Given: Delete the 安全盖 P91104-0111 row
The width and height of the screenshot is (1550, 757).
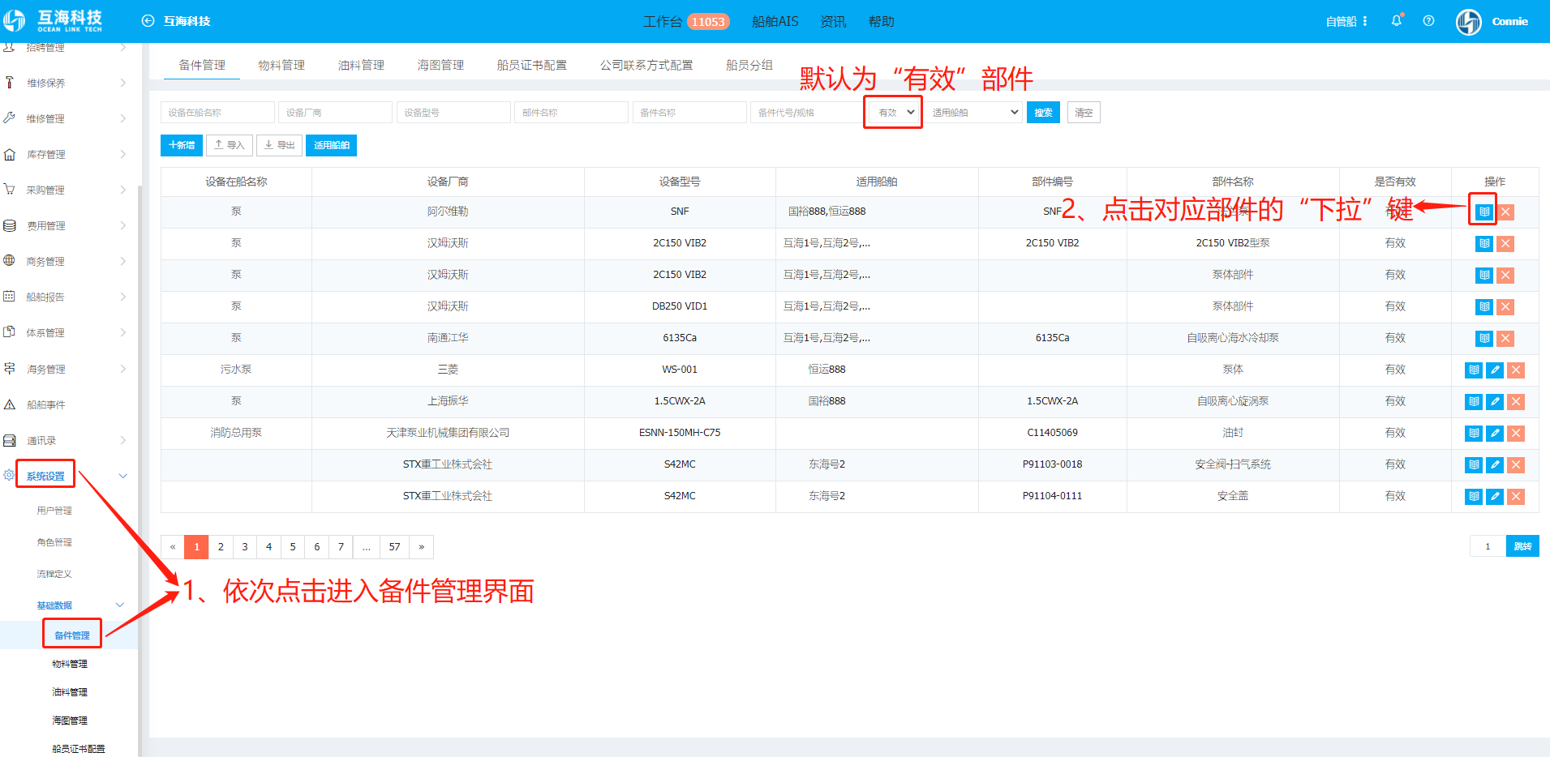Looking at the screenshot, I should 1516,496.
